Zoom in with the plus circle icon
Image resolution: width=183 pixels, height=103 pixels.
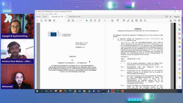point(99,21)
